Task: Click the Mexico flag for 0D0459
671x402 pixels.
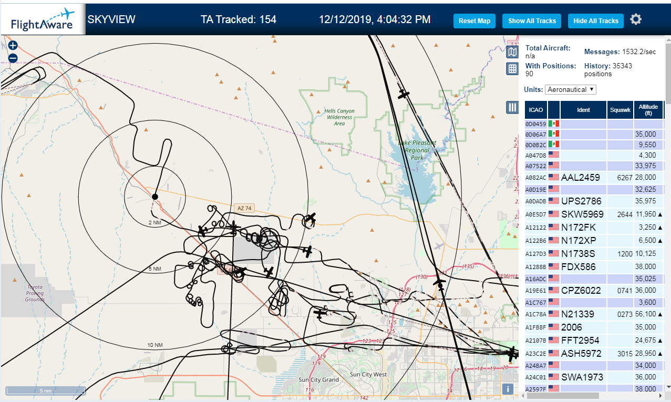Action: coord(554,124)
